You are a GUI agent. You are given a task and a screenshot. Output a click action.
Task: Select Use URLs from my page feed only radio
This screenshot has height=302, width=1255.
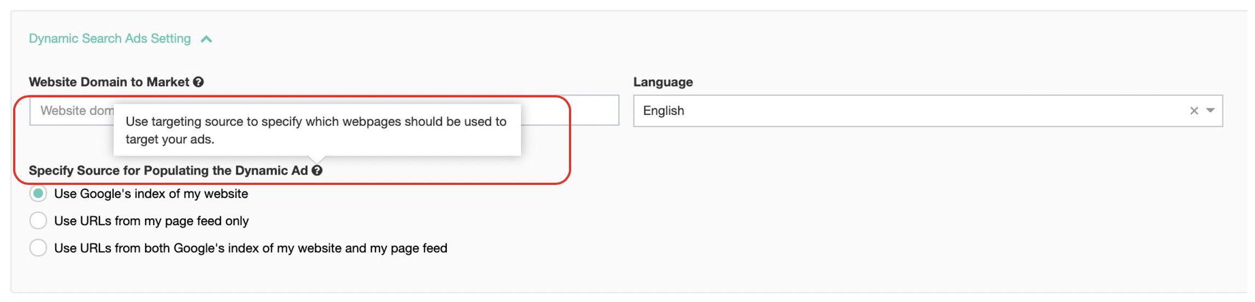(x=38, y=221)
